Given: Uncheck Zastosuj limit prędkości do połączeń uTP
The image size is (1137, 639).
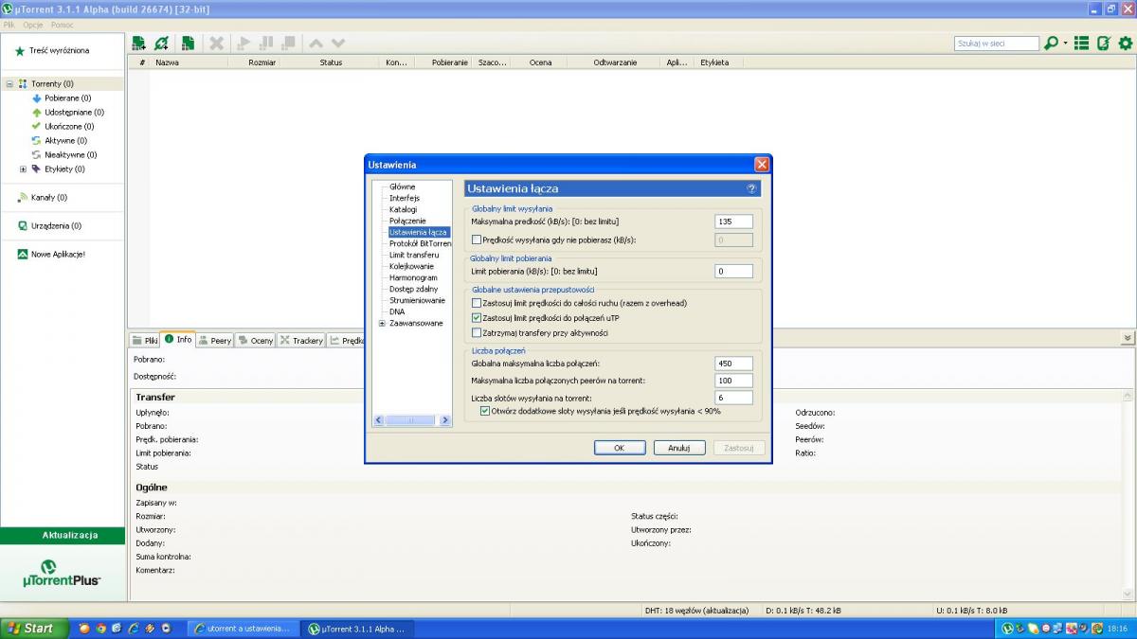Looking at the screenshot, I should point(477,318).
